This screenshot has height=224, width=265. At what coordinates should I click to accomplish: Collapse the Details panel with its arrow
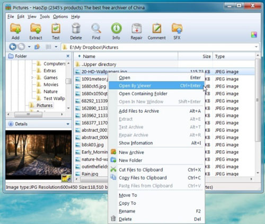point(68,124)
